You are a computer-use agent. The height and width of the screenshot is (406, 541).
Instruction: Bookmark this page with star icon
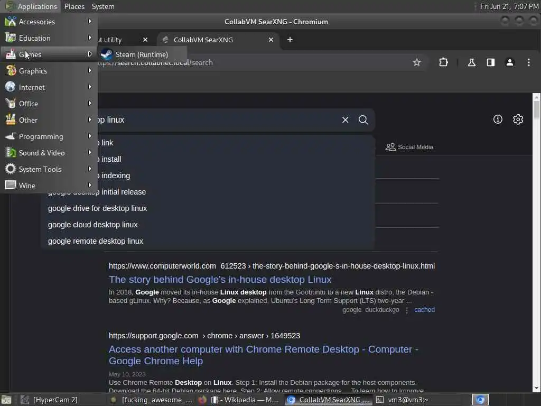pos(417,62)
